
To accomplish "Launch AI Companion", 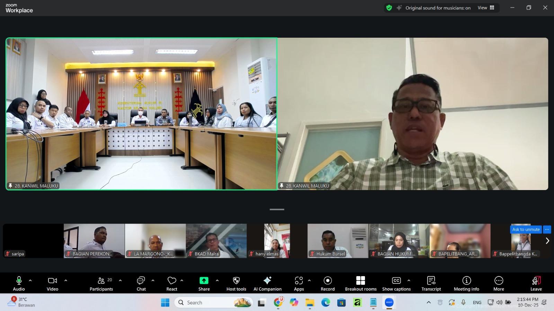I will click(x=267, y=283).
